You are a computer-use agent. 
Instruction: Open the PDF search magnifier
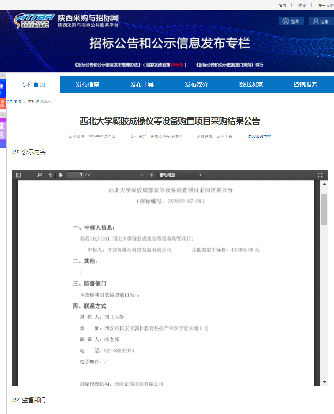coord(40,175)
